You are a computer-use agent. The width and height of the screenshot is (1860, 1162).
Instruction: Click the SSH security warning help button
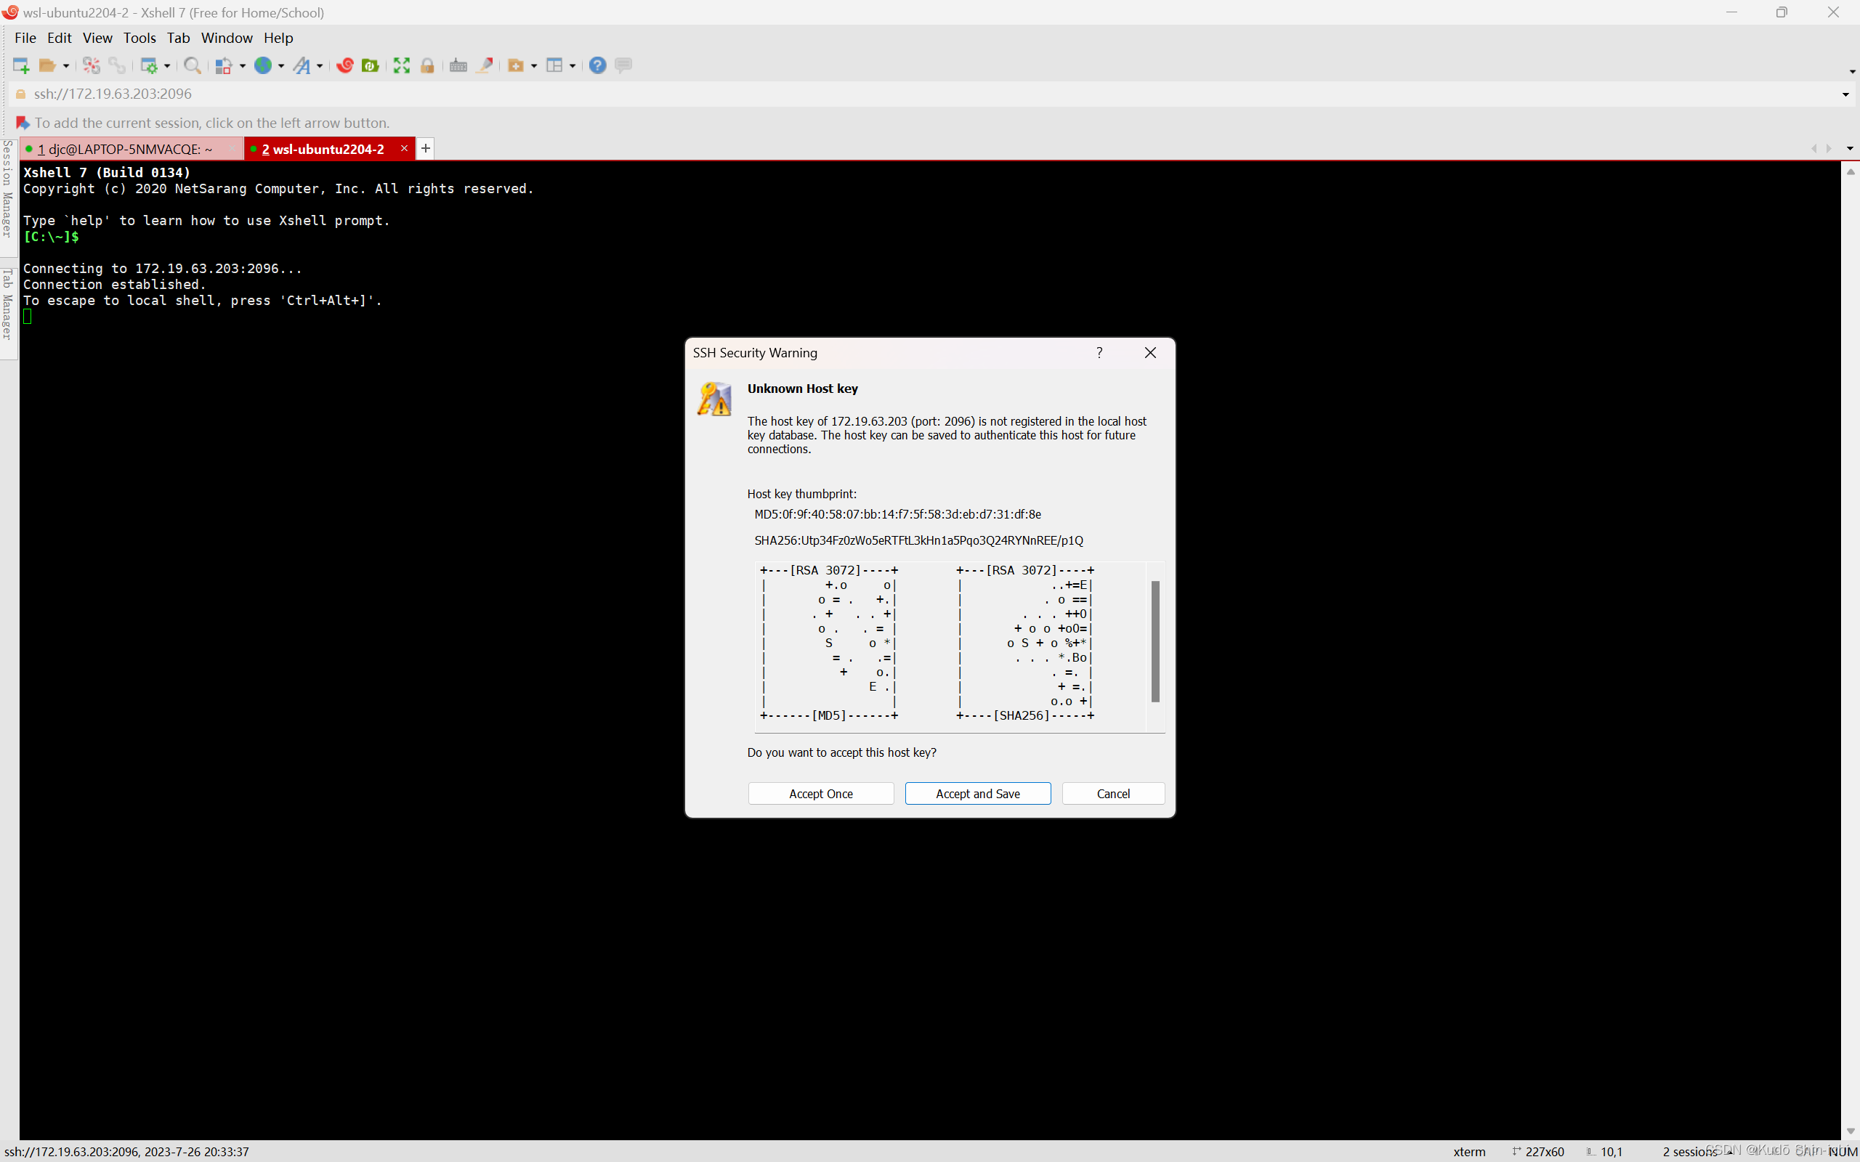click(1099, 352)
